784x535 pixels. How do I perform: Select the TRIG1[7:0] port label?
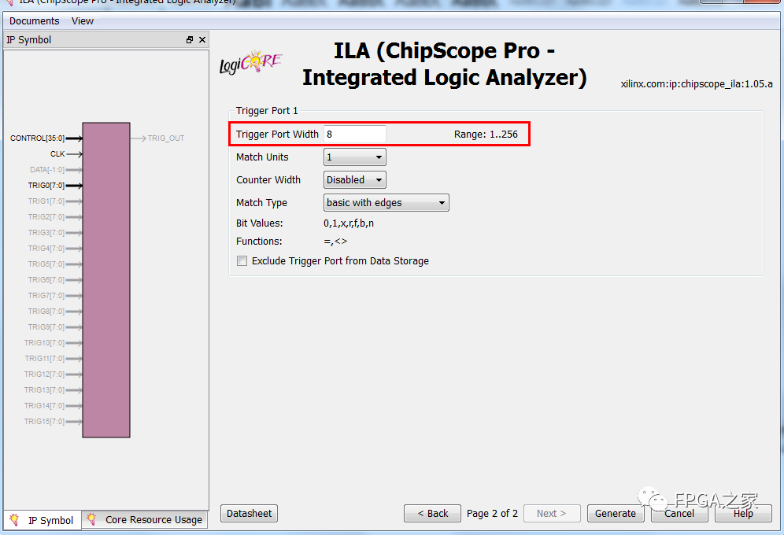pyautogui.click(x=46, y=201)
